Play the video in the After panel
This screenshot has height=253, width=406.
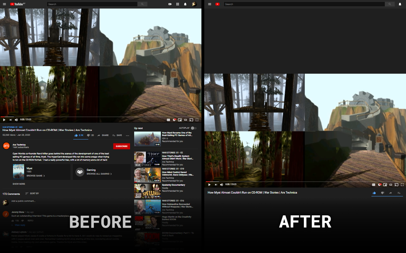click(x=209, y=184)
